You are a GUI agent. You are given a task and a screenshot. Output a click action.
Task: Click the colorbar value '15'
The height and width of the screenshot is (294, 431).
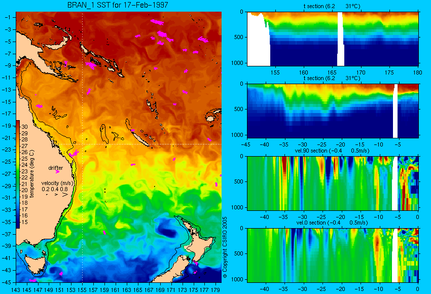point(24,222)
